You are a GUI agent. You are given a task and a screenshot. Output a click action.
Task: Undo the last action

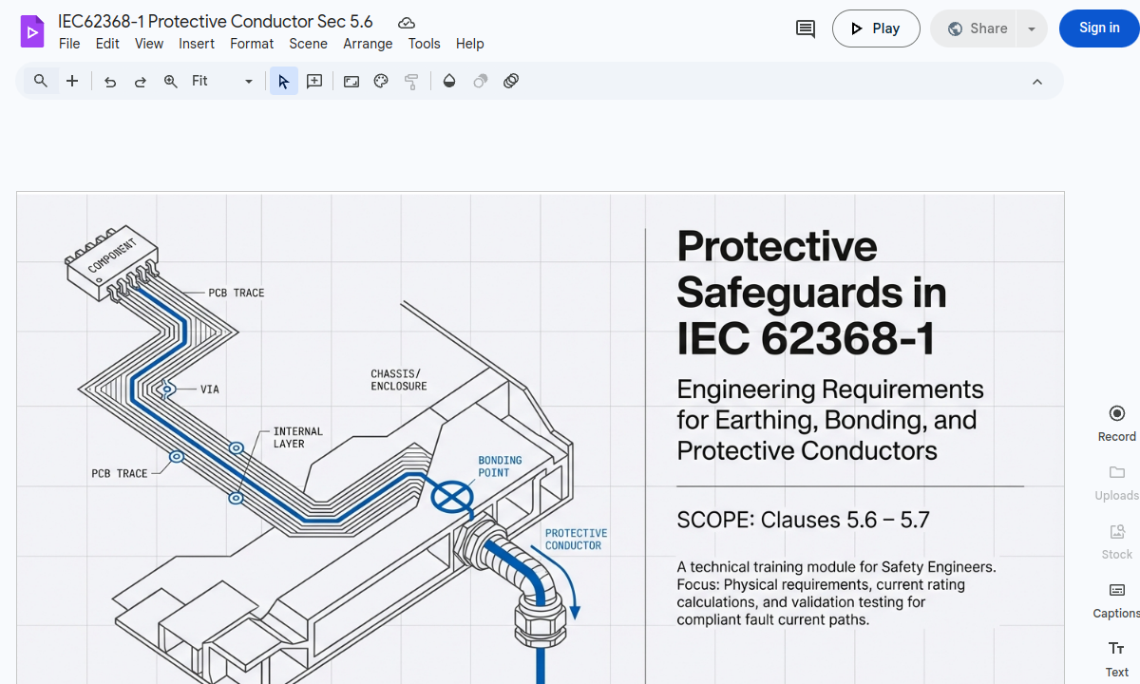pos(109,82)
